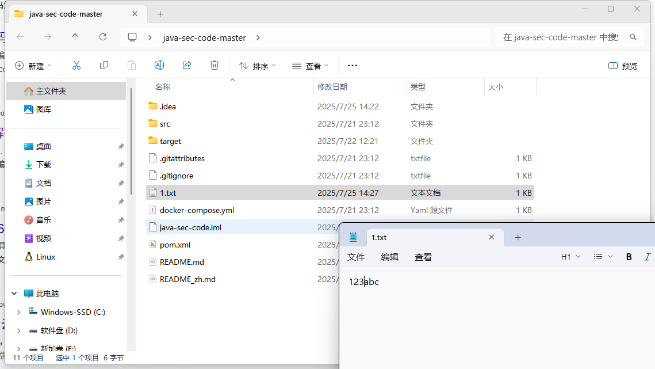
Task: Select the docker-compose.yml file
Action: (340, 210)
